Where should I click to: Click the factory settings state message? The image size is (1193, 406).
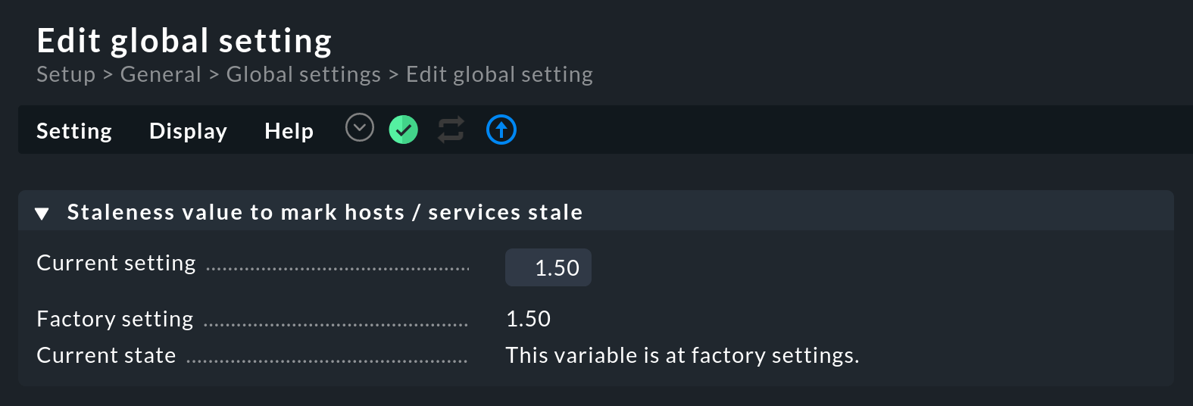(682, 355)
